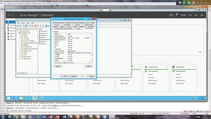The width and height of the screenshot is (211, 119).
Task: Click the Filter button below attributes list
Action: tap(89, 66)
